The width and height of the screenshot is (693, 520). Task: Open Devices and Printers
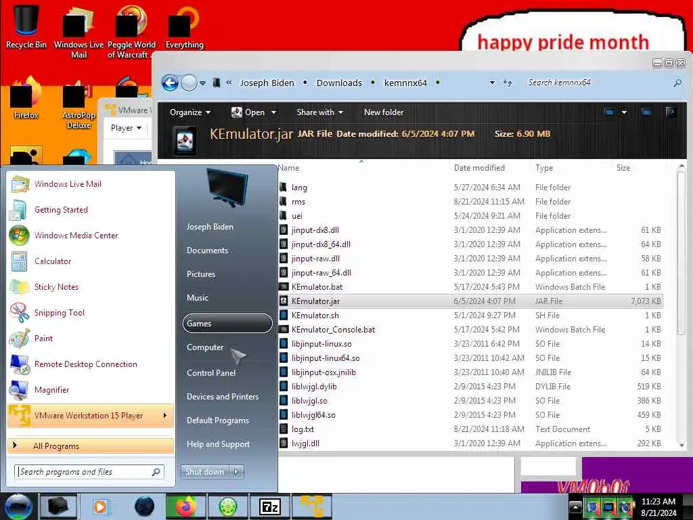pos(222,397)
